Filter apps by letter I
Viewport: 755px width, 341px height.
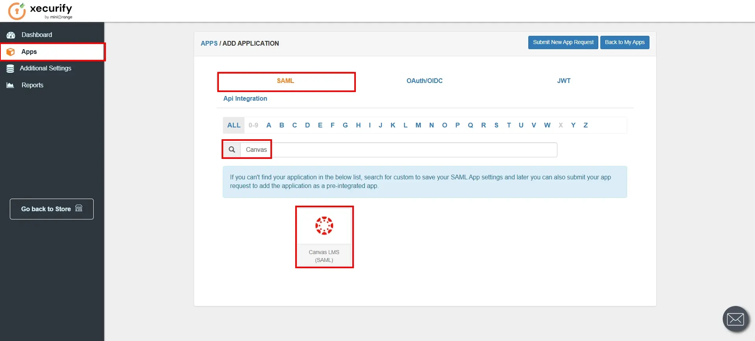click(370, 125)
